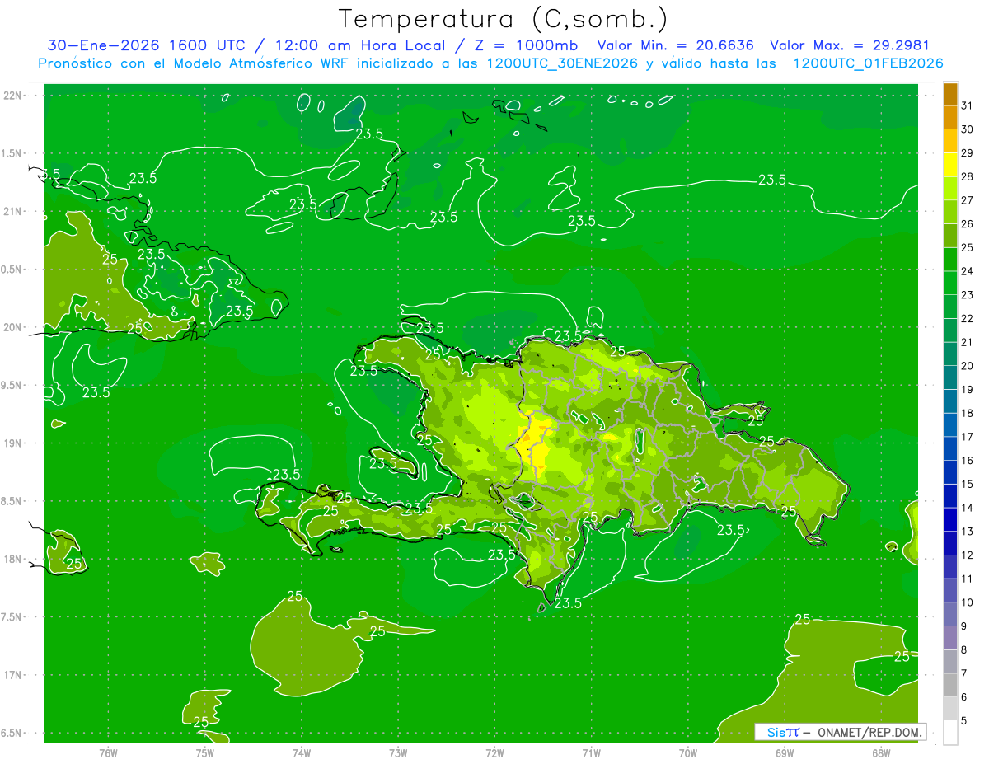Click the "ONAMET/REP.DOM." credit label

(x=869, y=732)
